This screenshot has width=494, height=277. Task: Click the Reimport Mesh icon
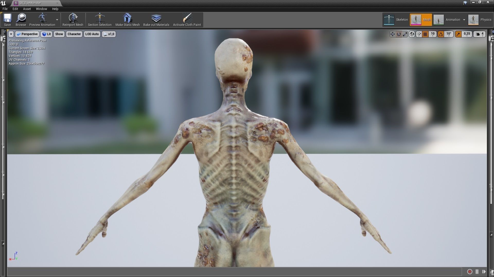[73, 20]
